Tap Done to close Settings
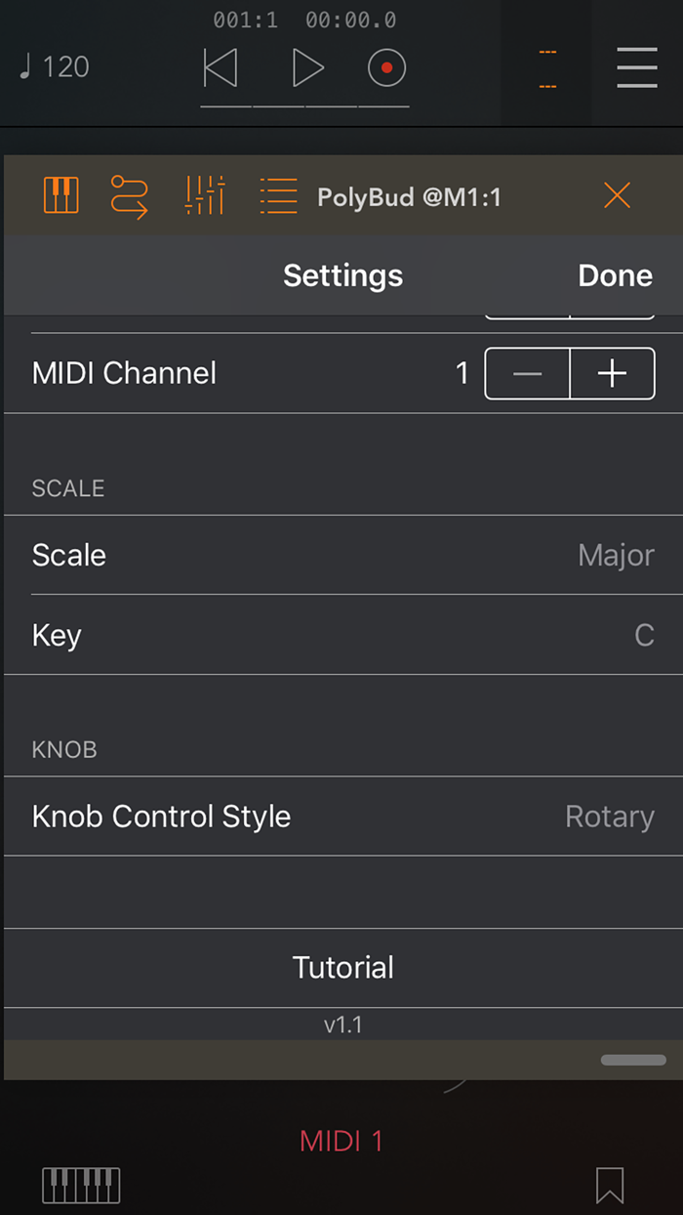Screen dimensions: 683x1215 click(615, 275)
